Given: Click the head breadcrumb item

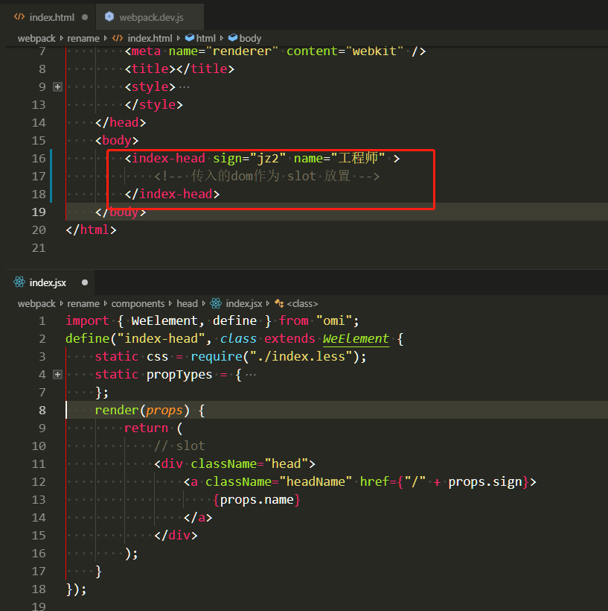Looking at the screenshot, I should (187, 303).
